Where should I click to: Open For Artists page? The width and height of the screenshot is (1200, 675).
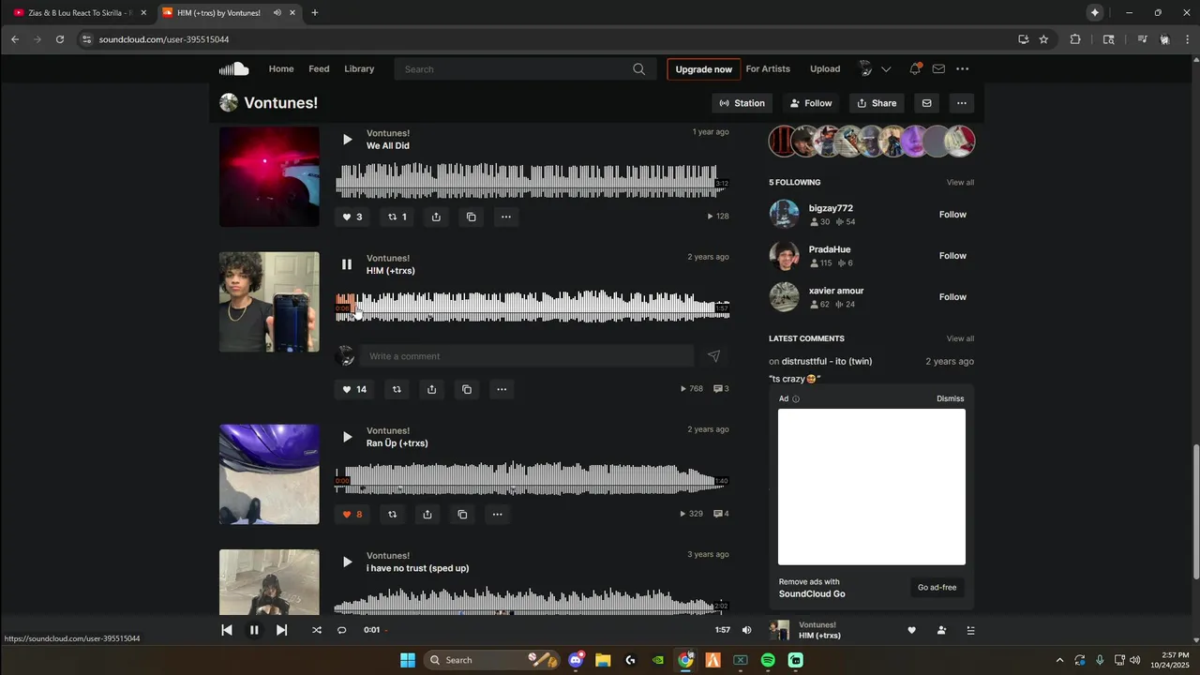768,69
